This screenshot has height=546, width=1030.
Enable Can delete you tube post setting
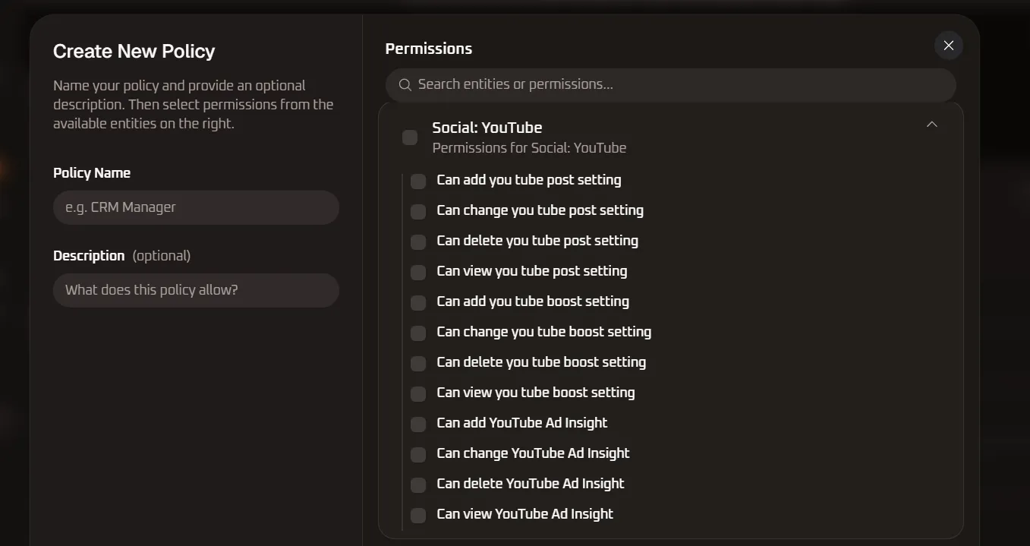click(x=418, y=242)
